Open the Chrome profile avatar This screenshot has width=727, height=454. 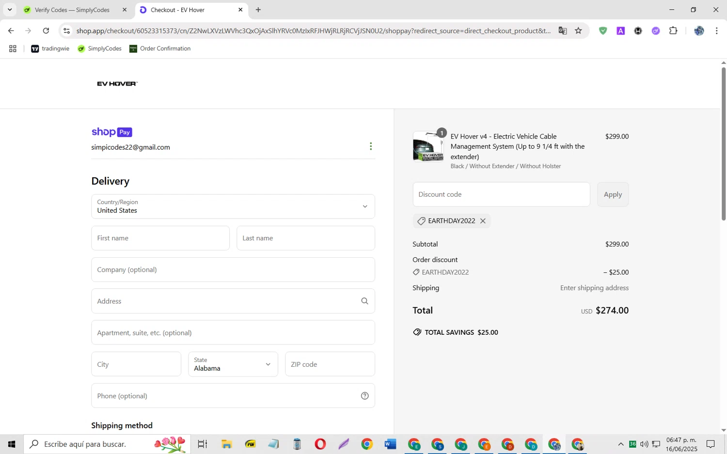pos(699,31)
